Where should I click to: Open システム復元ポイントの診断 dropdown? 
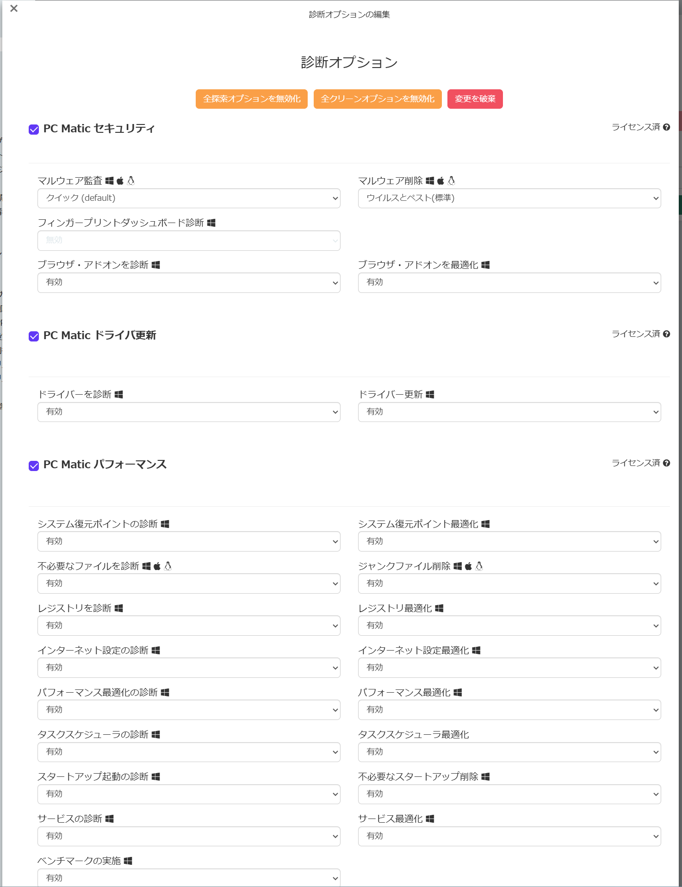[189, 541]
